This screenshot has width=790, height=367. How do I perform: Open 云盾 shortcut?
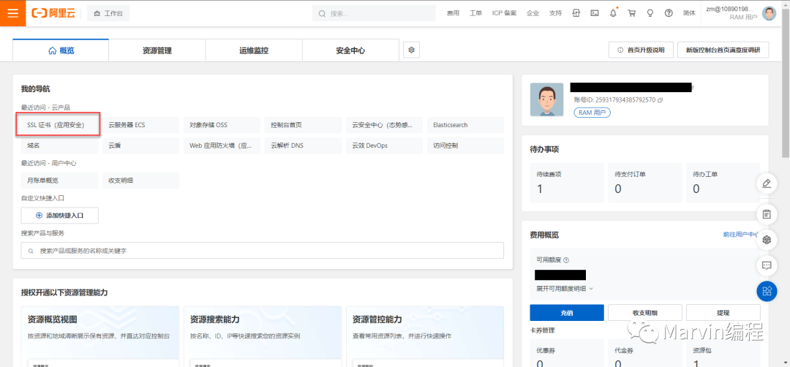pyautogui.click(x=140, y=145)
